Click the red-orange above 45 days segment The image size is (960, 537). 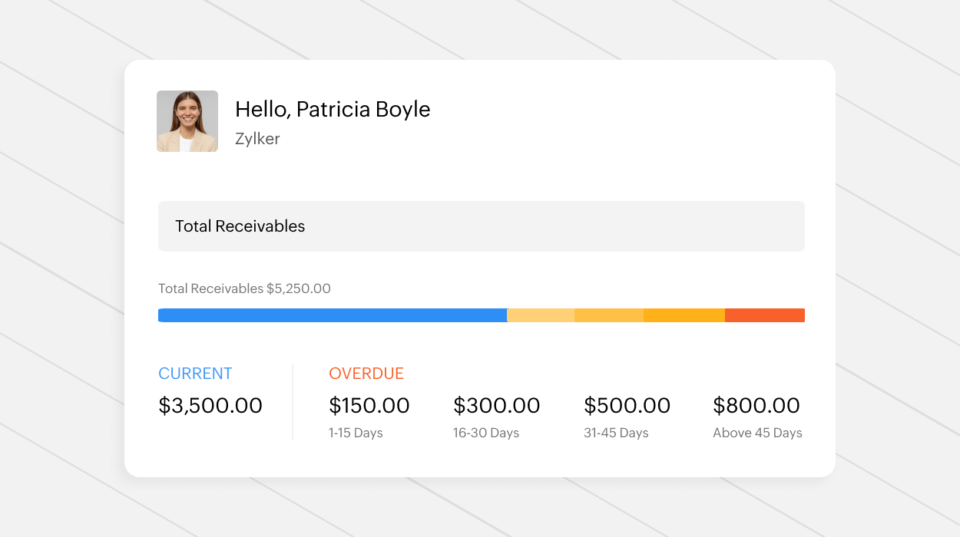point(765,315)
